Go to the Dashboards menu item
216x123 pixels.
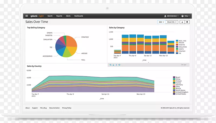(x=79, y=16)
